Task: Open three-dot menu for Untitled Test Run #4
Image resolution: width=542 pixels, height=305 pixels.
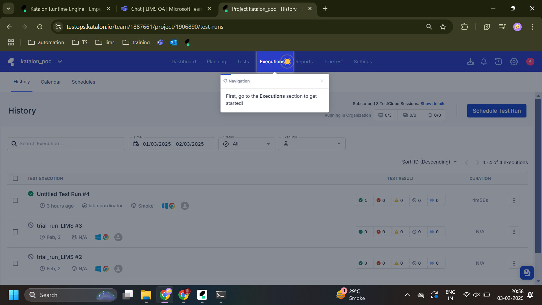Action: coord(514,200)
